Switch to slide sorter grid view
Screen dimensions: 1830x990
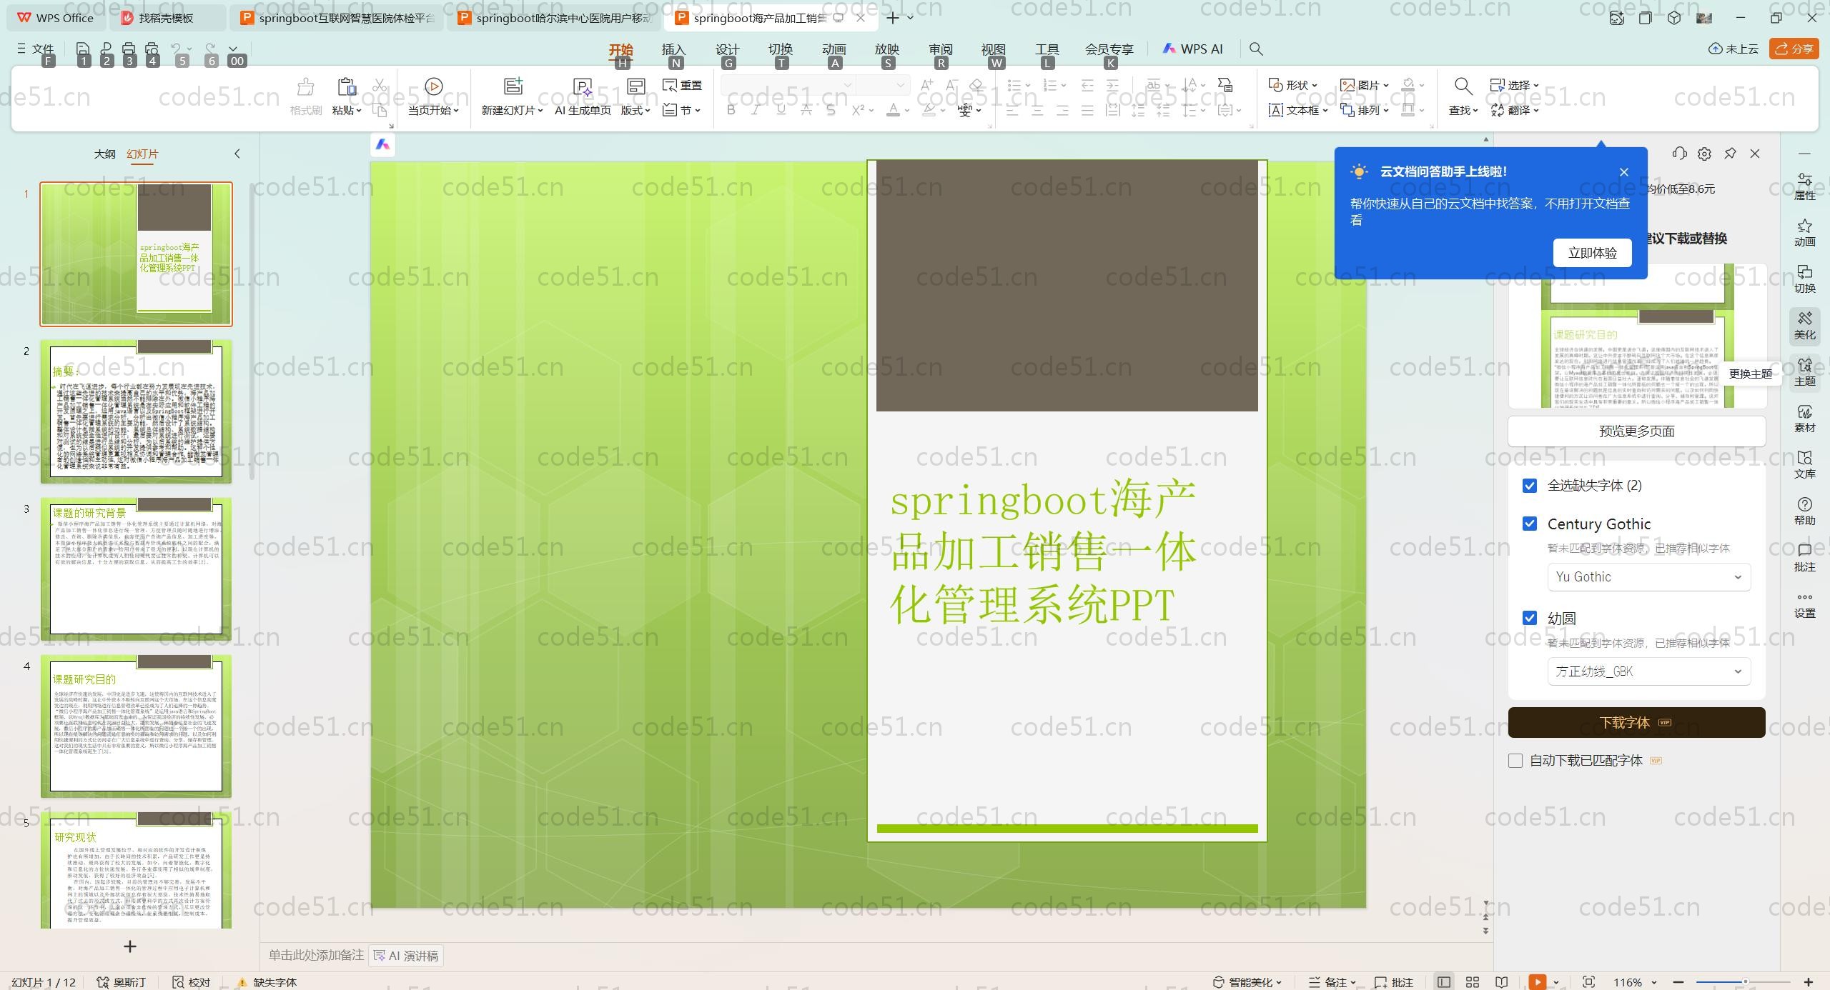click(x=1473, y=982)
